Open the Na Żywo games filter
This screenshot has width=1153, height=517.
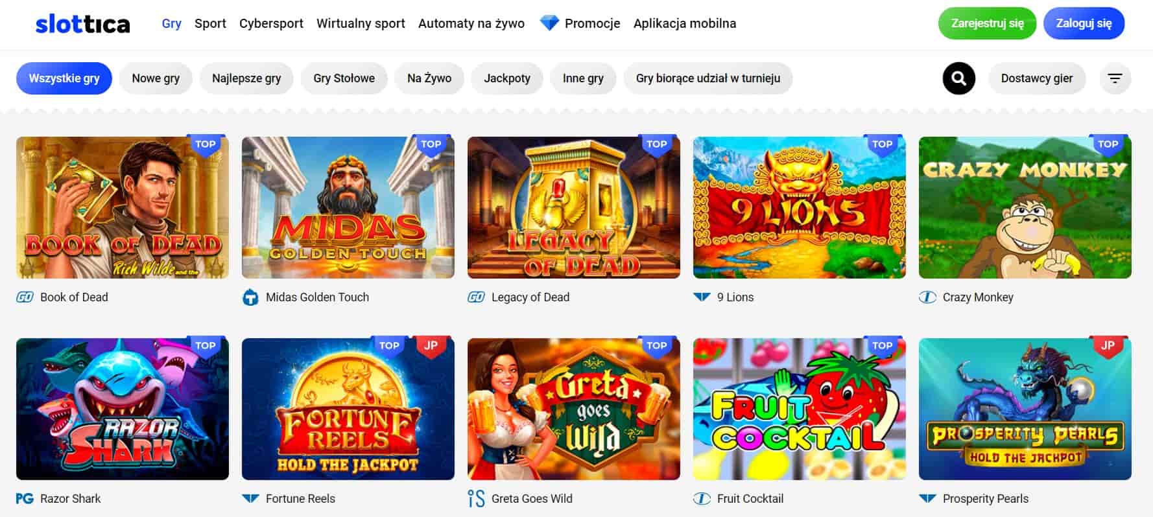click(x=429, y=78)
